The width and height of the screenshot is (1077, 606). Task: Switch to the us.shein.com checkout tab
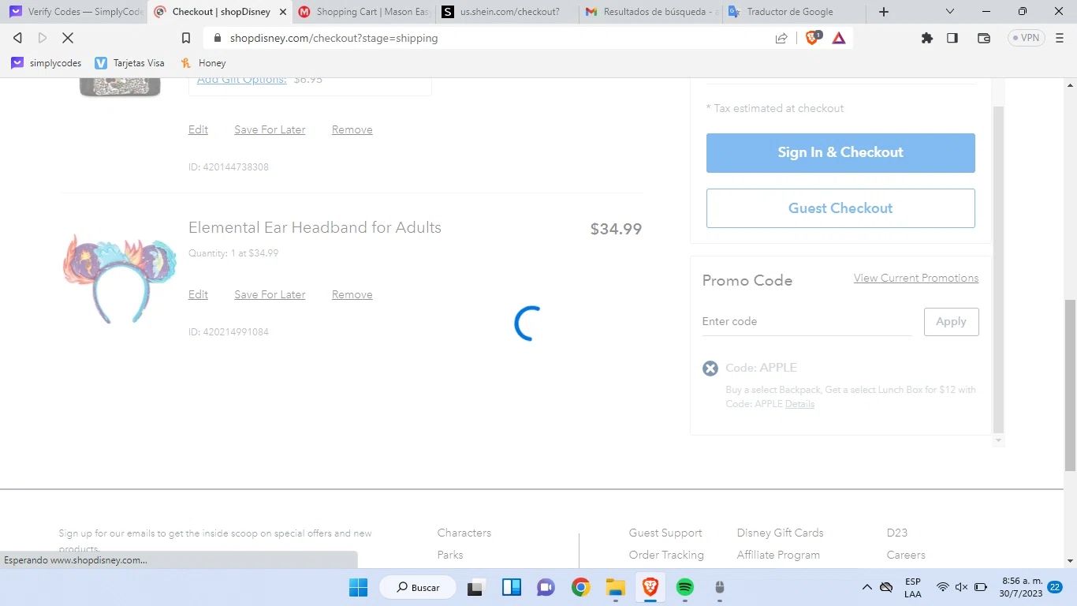coord(509,12)
